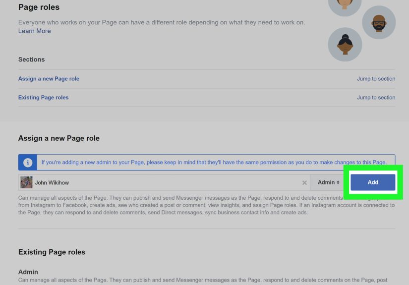Click the 'Existing Page roles' heading

pyautogui.click(x=52, y=252)
